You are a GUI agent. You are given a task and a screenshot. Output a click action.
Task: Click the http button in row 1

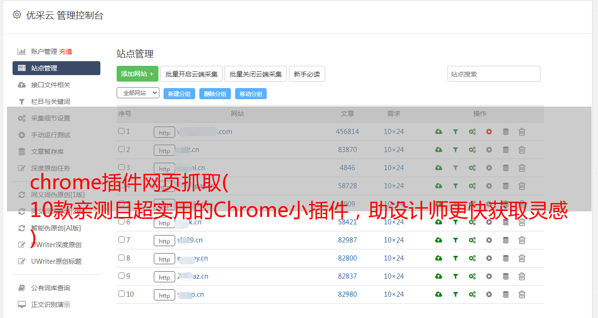click(164, 133)
